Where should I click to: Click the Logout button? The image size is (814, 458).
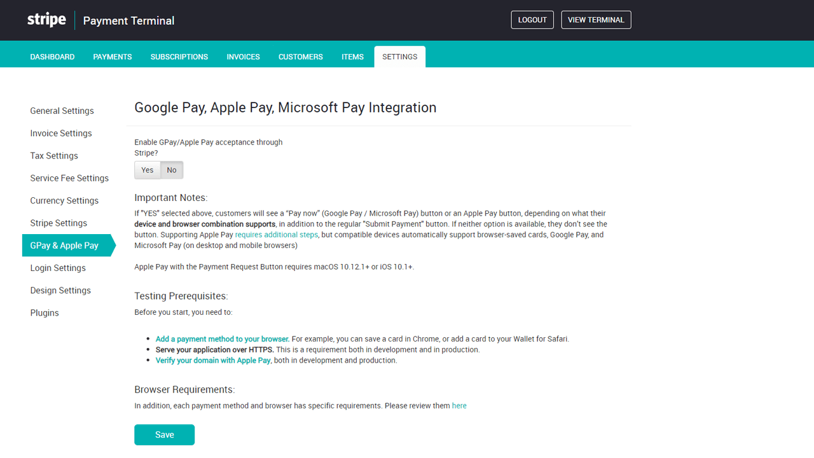pyautogui.click(x=532, y=20)
